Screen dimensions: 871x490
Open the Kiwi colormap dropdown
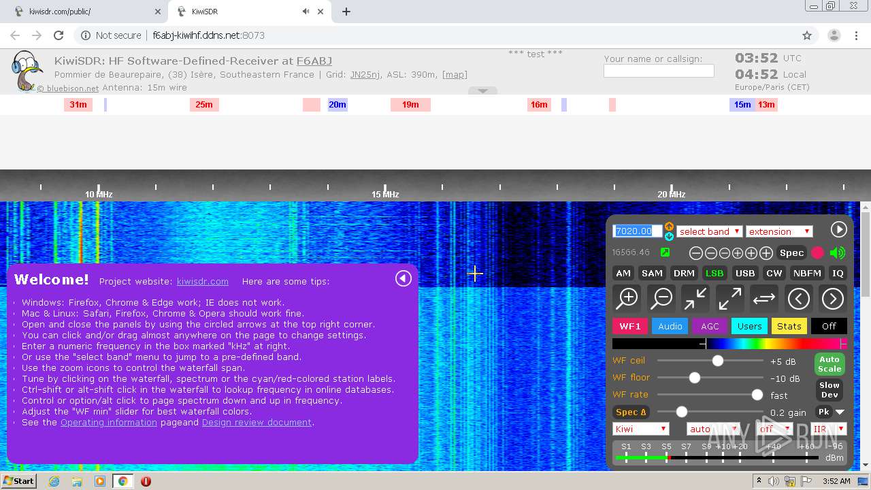coord(641,429)
